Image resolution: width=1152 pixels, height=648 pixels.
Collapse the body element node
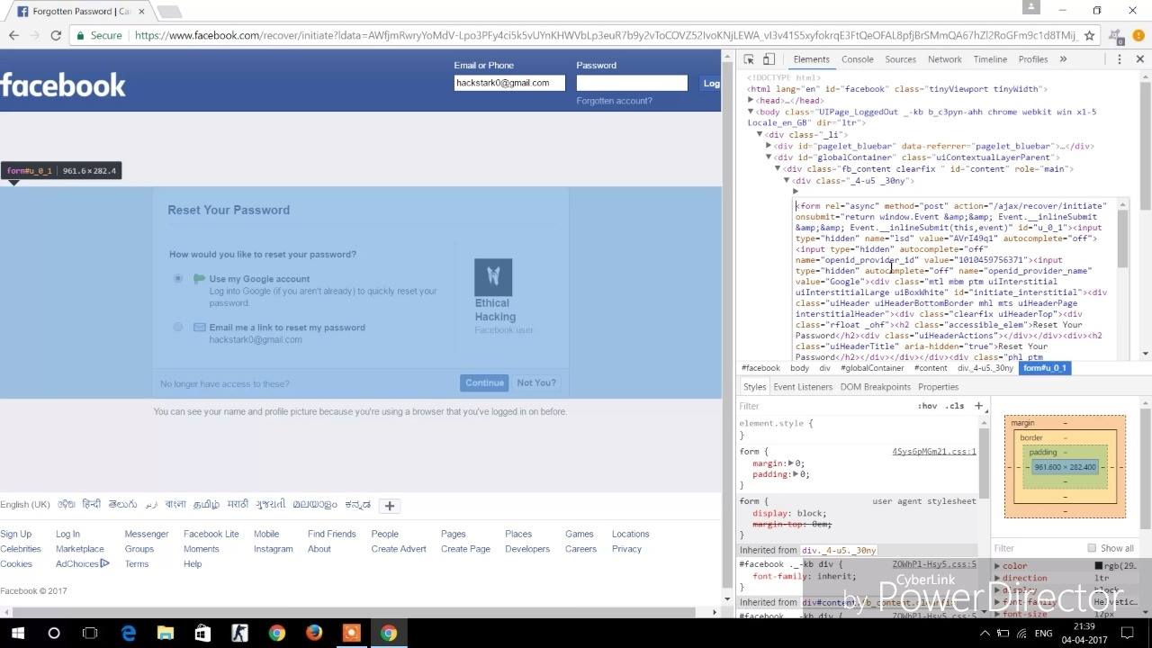(x=751, y=112)
